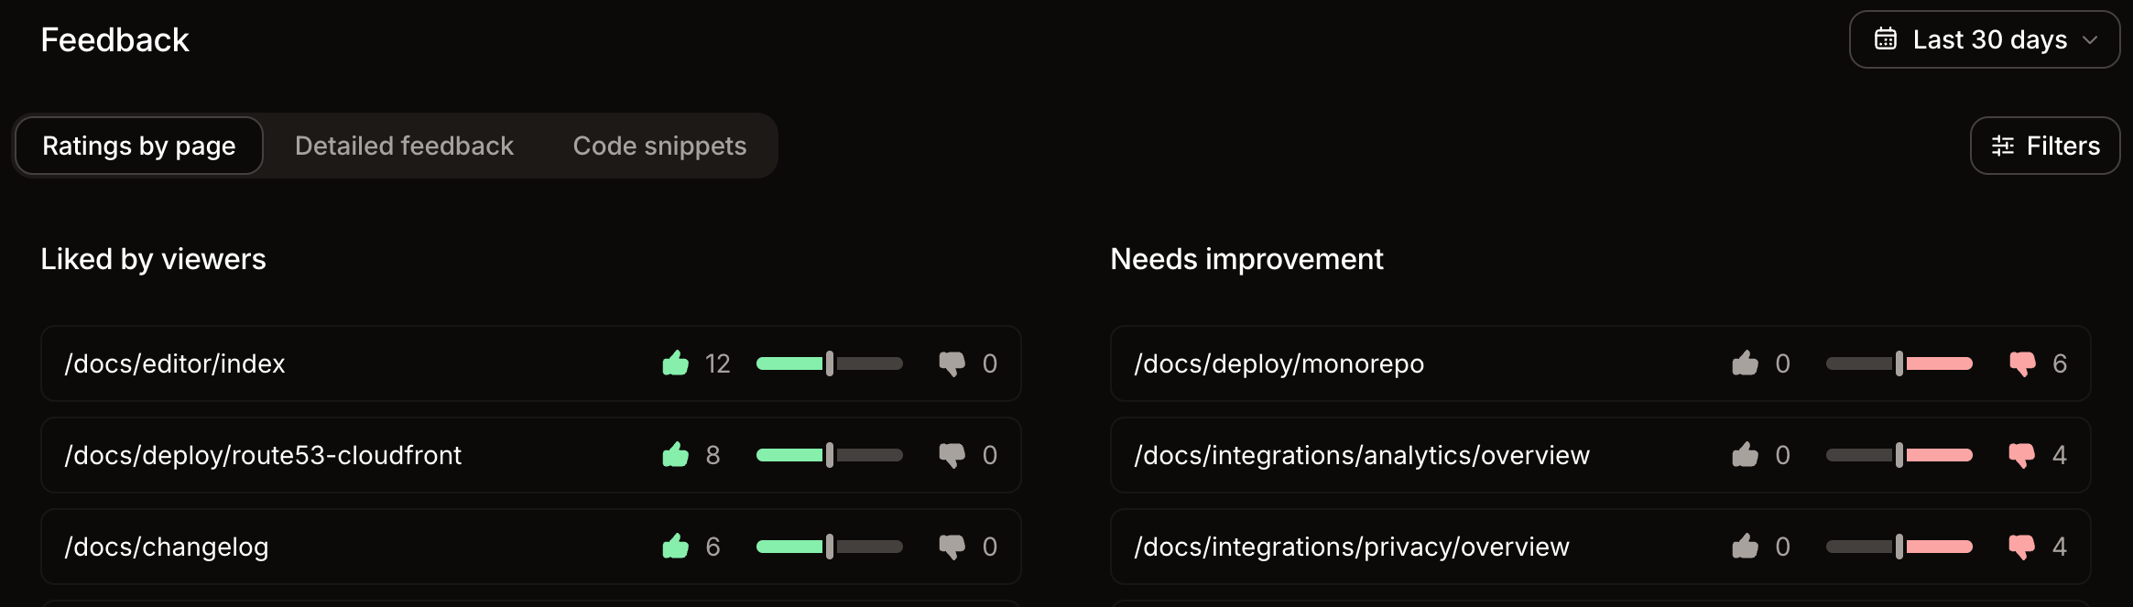Image resolution: width=2133 pixels, height=607 pixels.
Task: Switch to the Detailed feedback tab
Action: click(404, 146)
